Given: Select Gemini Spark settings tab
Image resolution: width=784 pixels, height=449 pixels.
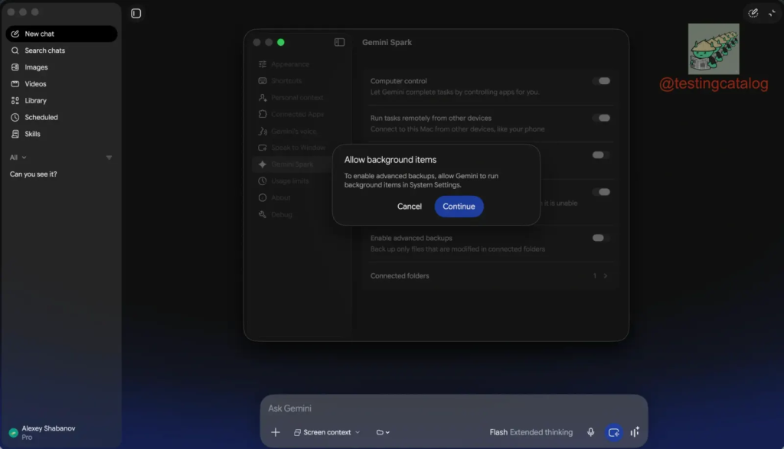Looking at the screenshot, I should pyautogui.click(x=292, y=164).
